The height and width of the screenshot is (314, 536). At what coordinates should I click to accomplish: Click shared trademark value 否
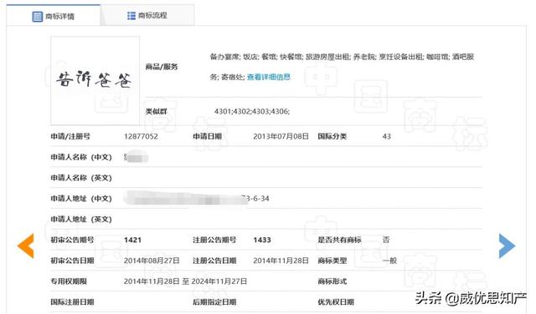[x=386, y=240]
